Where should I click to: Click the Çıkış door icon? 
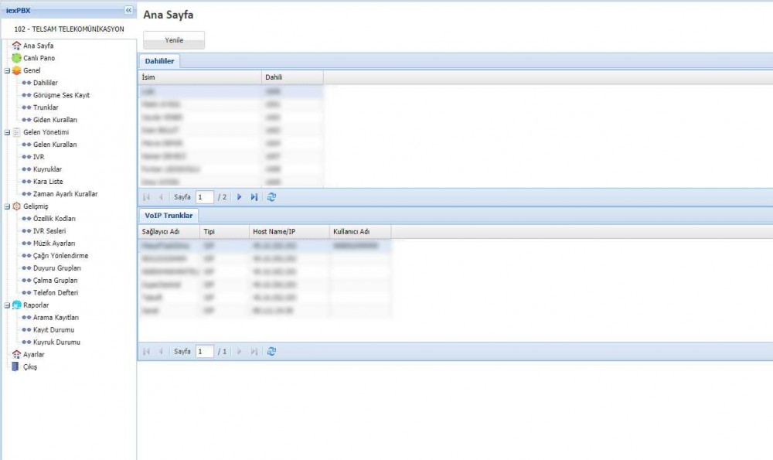(x=15, y=366)
